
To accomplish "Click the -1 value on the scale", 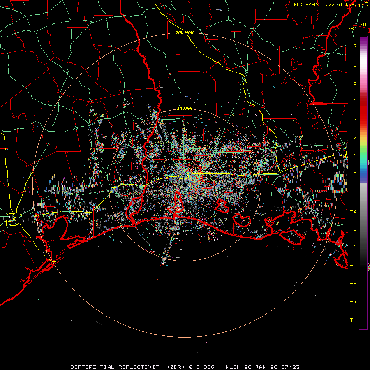I will (353, 192).
